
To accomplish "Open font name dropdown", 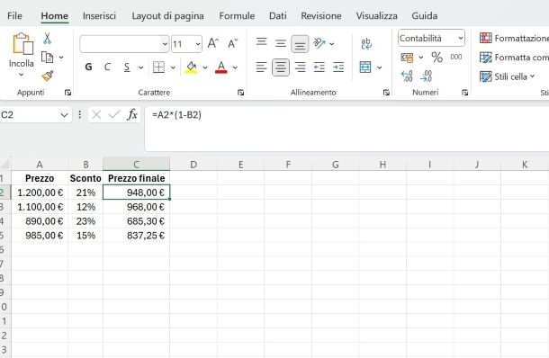I will (x=165, y=44).
